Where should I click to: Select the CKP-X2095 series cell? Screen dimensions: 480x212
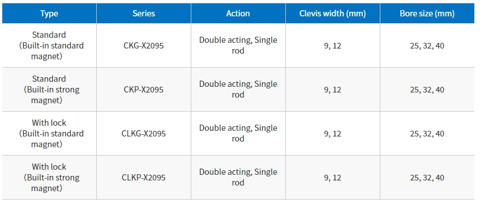tap(144, 90)
